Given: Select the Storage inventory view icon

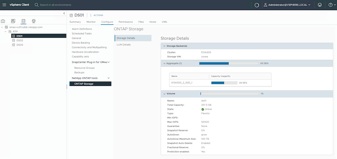Looking at the screenshot, I should click(x=23, y=21).
